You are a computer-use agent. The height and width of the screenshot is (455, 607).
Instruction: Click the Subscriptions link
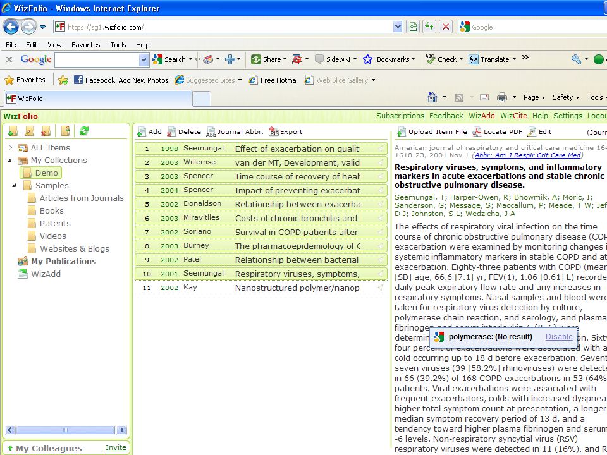(x=400, y=116)
